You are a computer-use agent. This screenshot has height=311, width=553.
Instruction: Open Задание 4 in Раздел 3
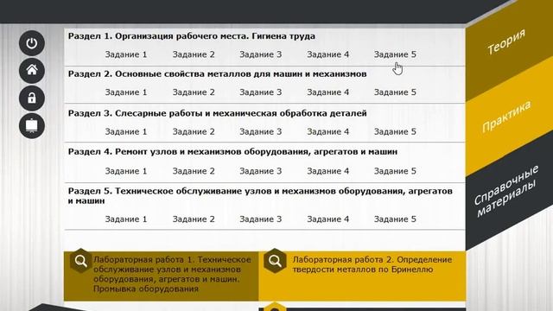pos(328,132)
